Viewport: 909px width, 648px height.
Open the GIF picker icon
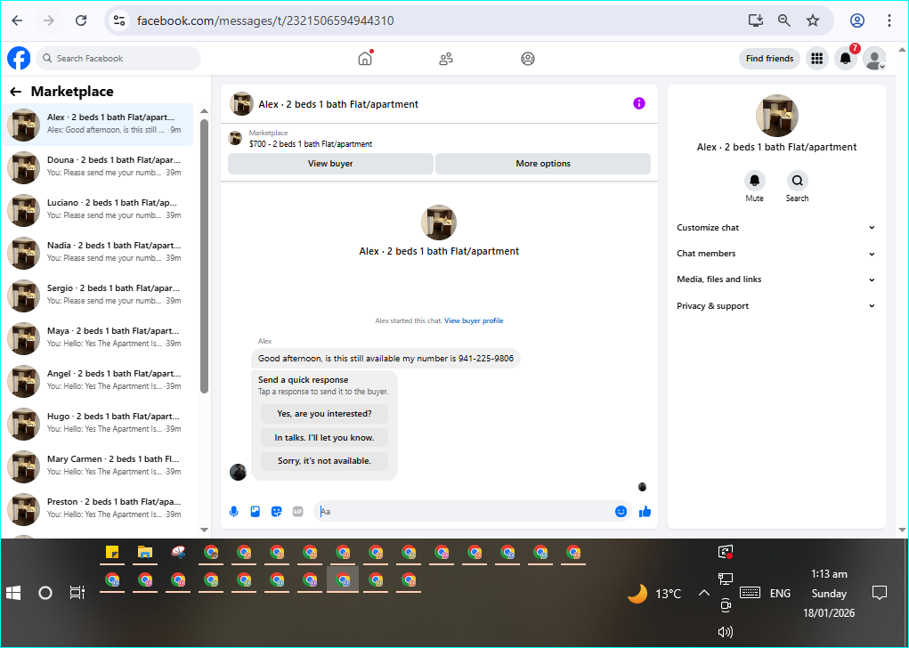point(298,511)
